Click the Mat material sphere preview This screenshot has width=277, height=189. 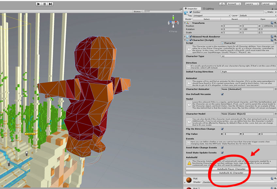pos(189,180)
